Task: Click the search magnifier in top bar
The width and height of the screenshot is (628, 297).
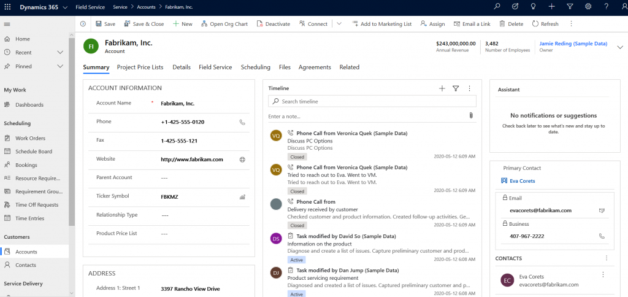Action: coord(497,6)
